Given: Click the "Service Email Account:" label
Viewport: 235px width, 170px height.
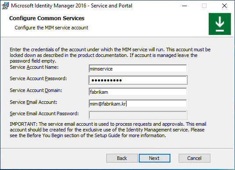Looking at the screenshot, I should (33, 102).
